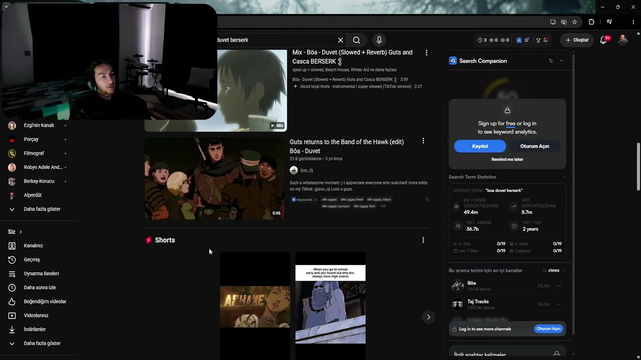
Task: Open the Shorts section three-dot menu
Action: click(423, 240)
